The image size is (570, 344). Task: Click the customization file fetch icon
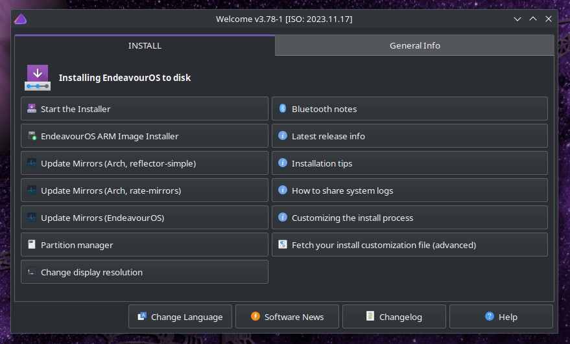tap(283, 244)
